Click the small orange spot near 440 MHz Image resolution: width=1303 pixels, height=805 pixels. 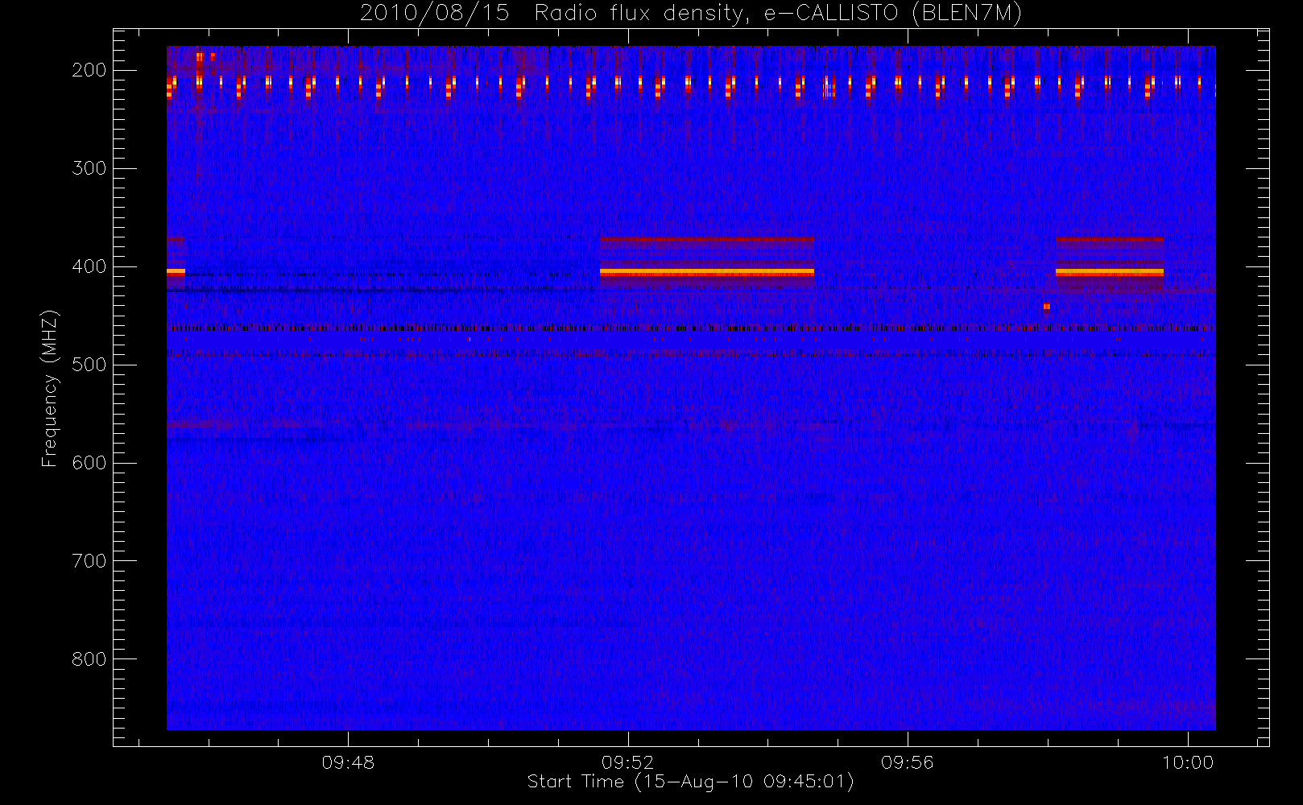tap(1046, 307)
